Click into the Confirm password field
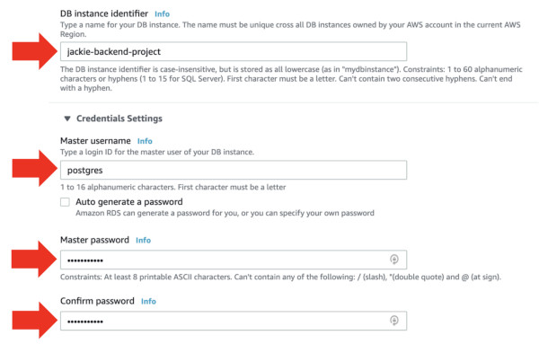Image resolution: width=539 pixels, height=344 pixels. tap(234, 321)
